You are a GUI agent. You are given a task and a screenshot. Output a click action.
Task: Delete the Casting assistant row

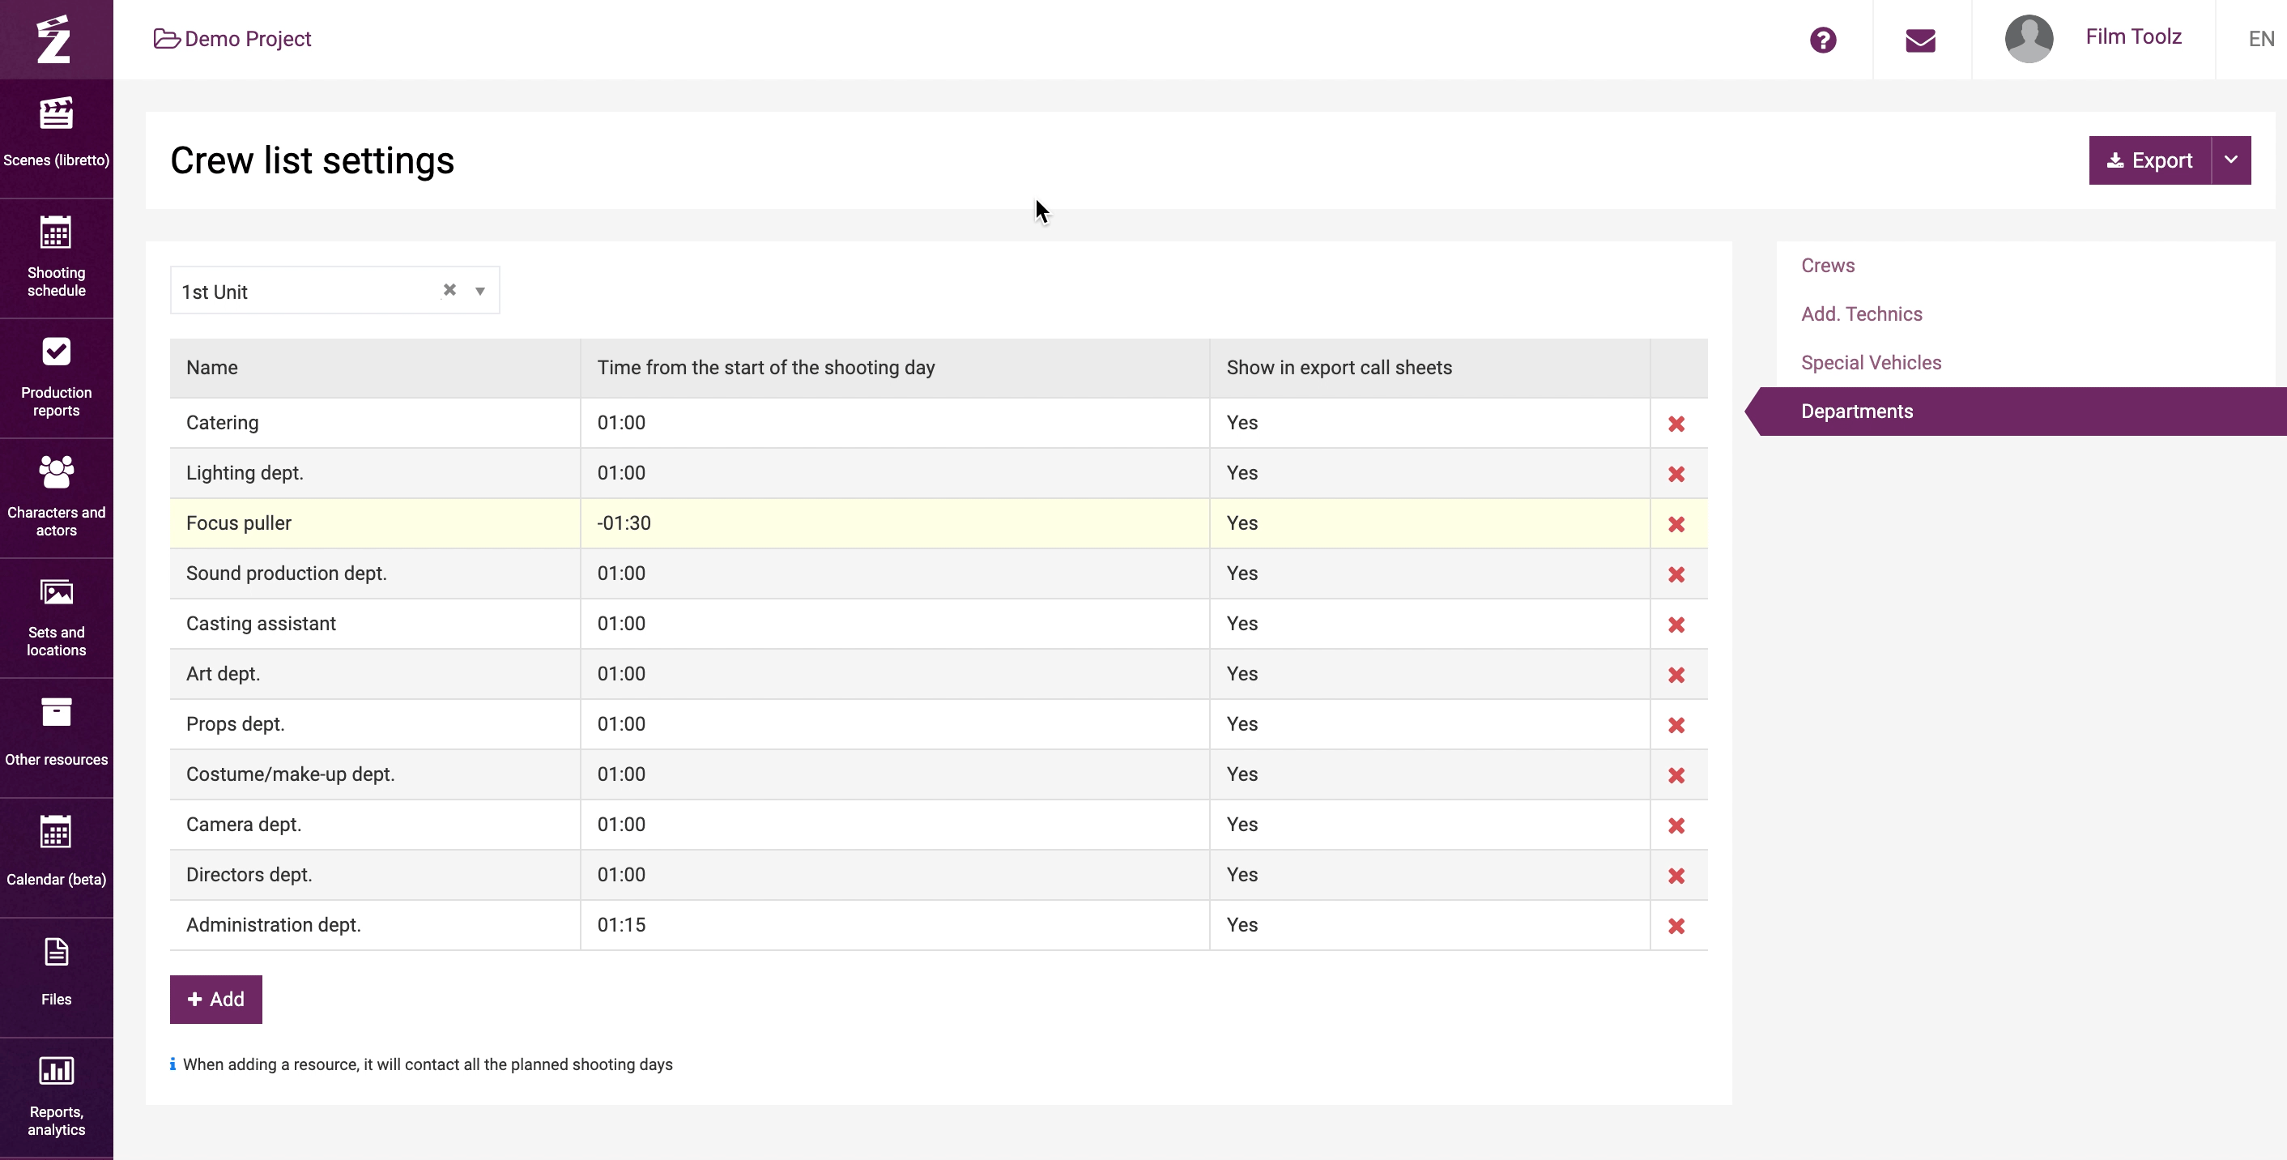(x=1676, y=625)
